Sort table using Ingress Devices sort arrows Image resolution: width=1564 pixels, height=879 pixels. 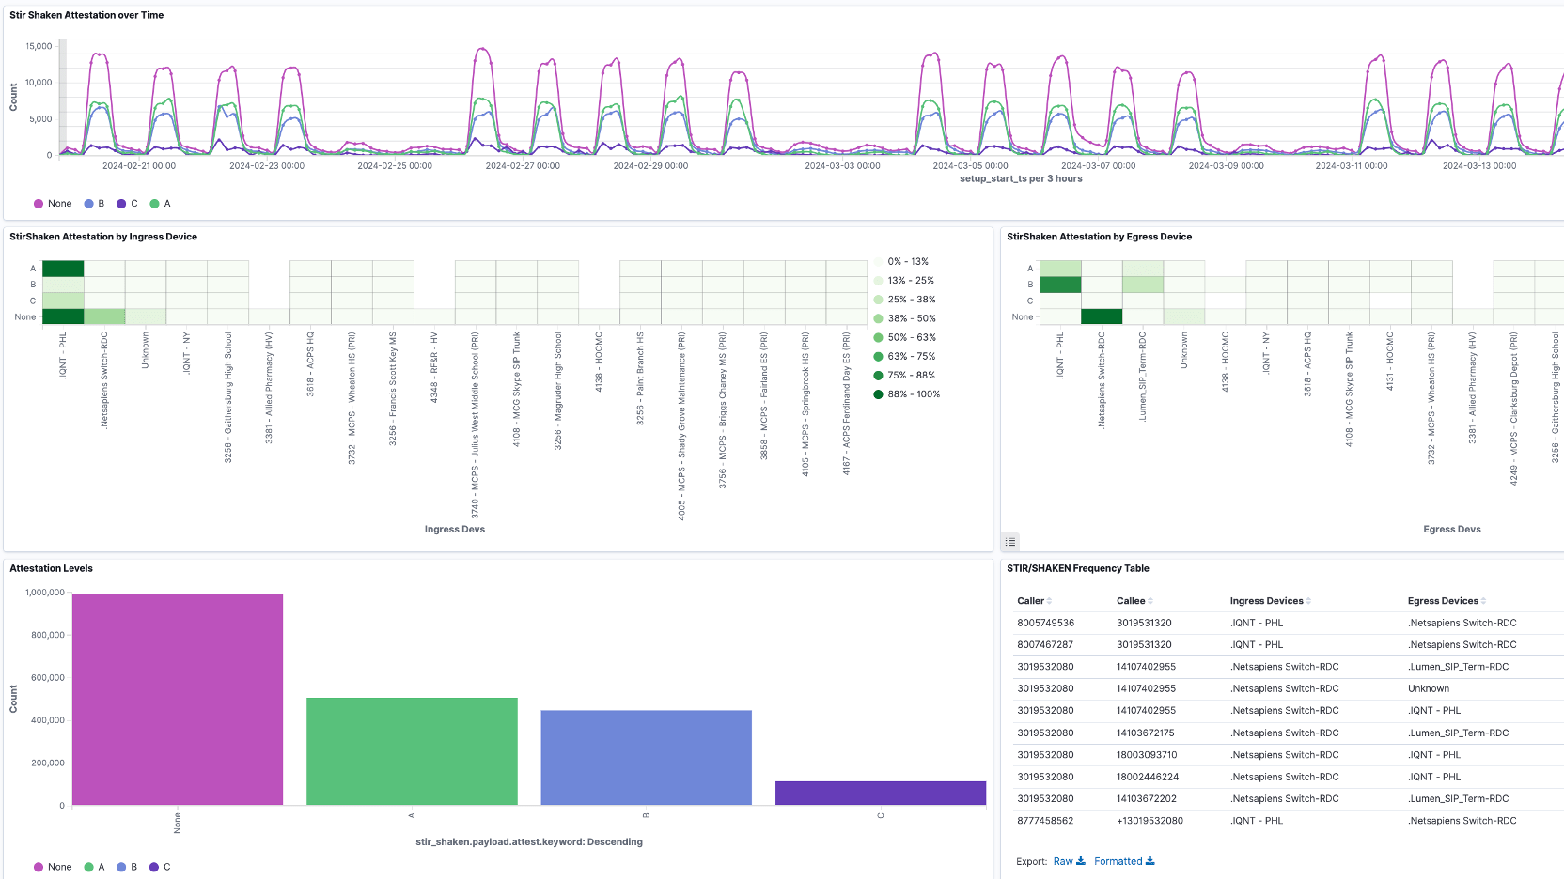(x=1308, y=601)
